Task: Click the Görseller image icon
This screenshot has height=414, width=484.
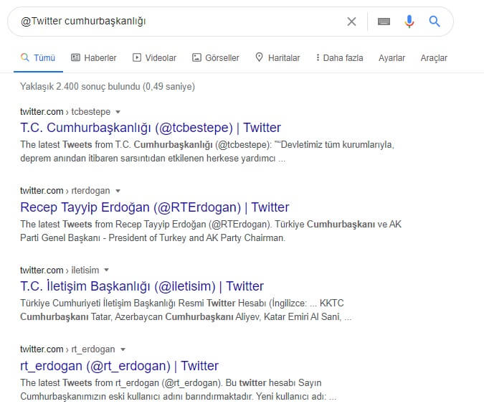Action: tap(196, 57)
